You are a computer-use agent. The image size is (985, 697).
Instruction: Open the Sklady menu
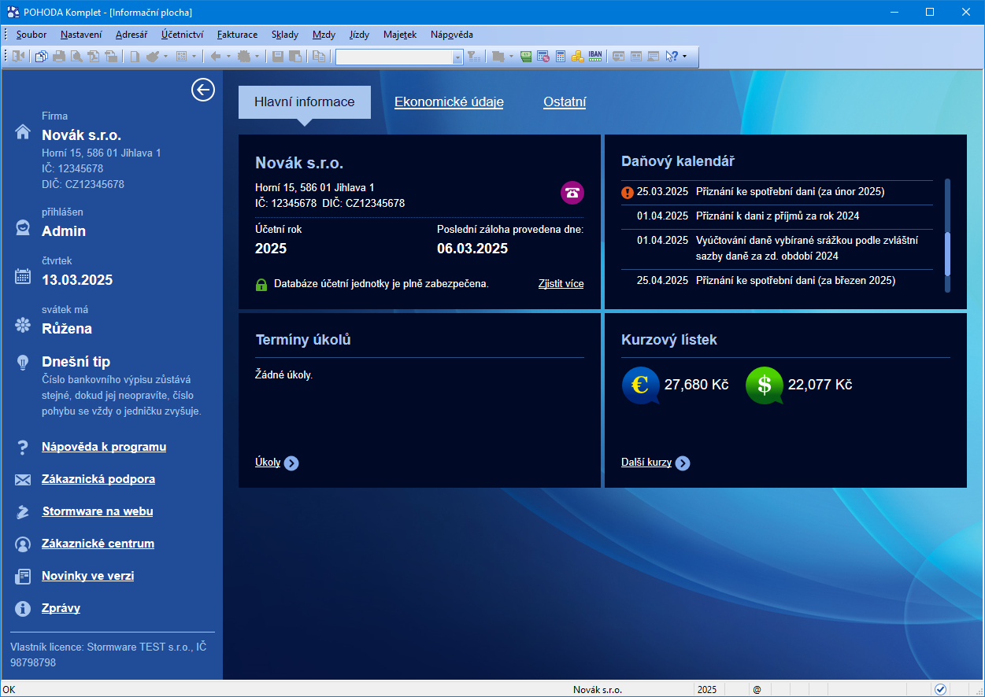tap(285, 35)
